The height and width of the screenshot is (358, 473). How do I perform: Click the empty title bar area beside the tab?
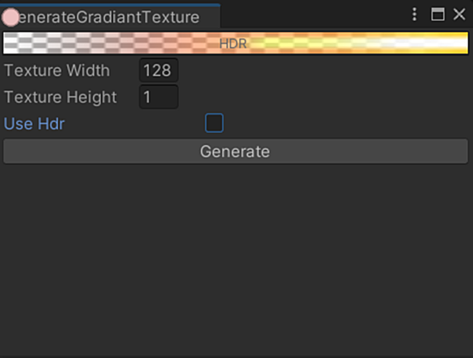314,15
